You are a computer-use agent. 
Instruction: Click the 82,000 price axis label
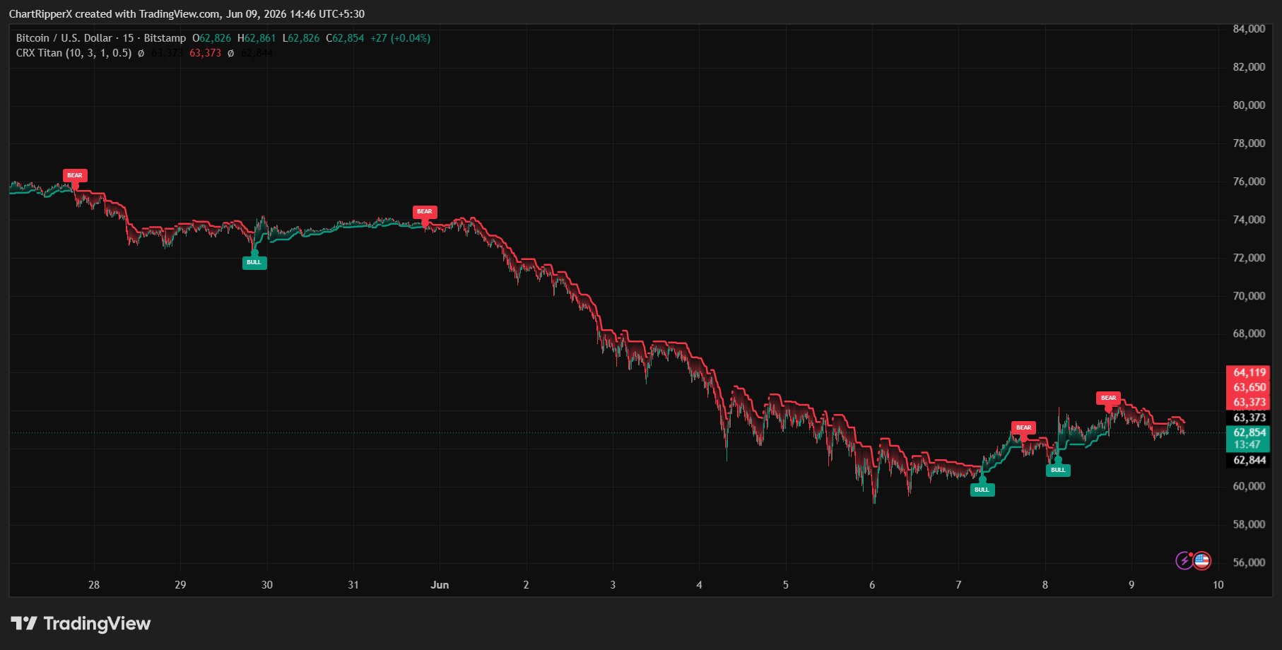[x=1249, y=67]
